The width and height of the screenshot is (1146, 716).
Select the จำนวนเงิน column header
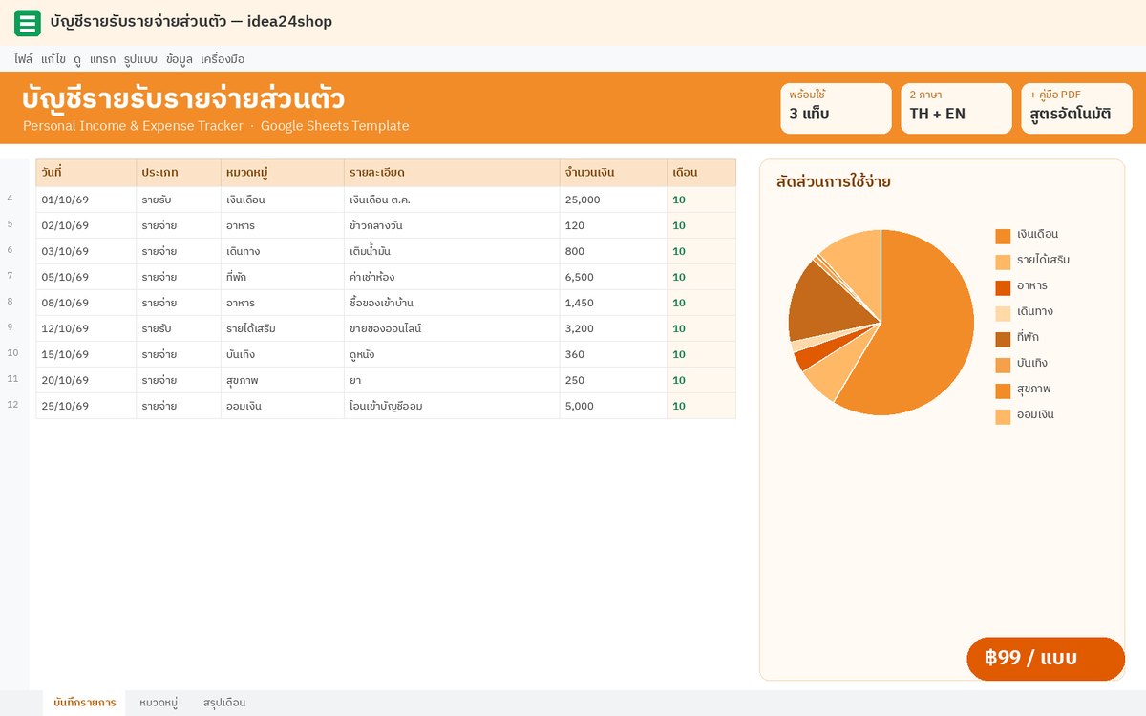613,173
